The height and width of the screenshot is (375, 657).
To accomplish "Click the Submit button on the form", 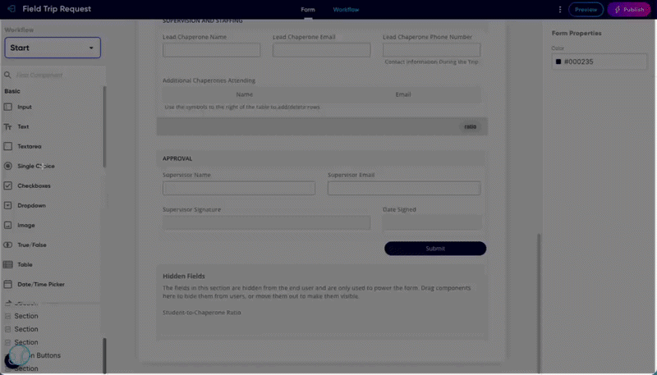I will coord(435,248).
